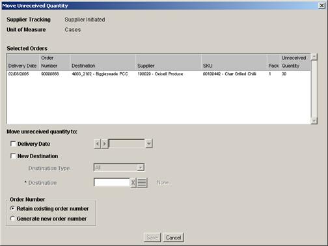Sort by the Delivery Date column header
The height and width of the screenshot is (246, 328).
click(23, 62)
